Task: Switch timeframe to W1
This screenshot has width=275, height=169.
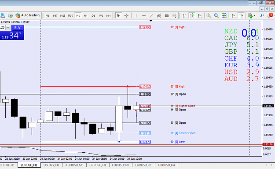Action: [x=101, y=15]
